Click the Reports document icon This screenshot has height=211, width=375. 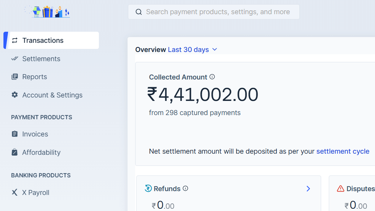coord(15,76)
